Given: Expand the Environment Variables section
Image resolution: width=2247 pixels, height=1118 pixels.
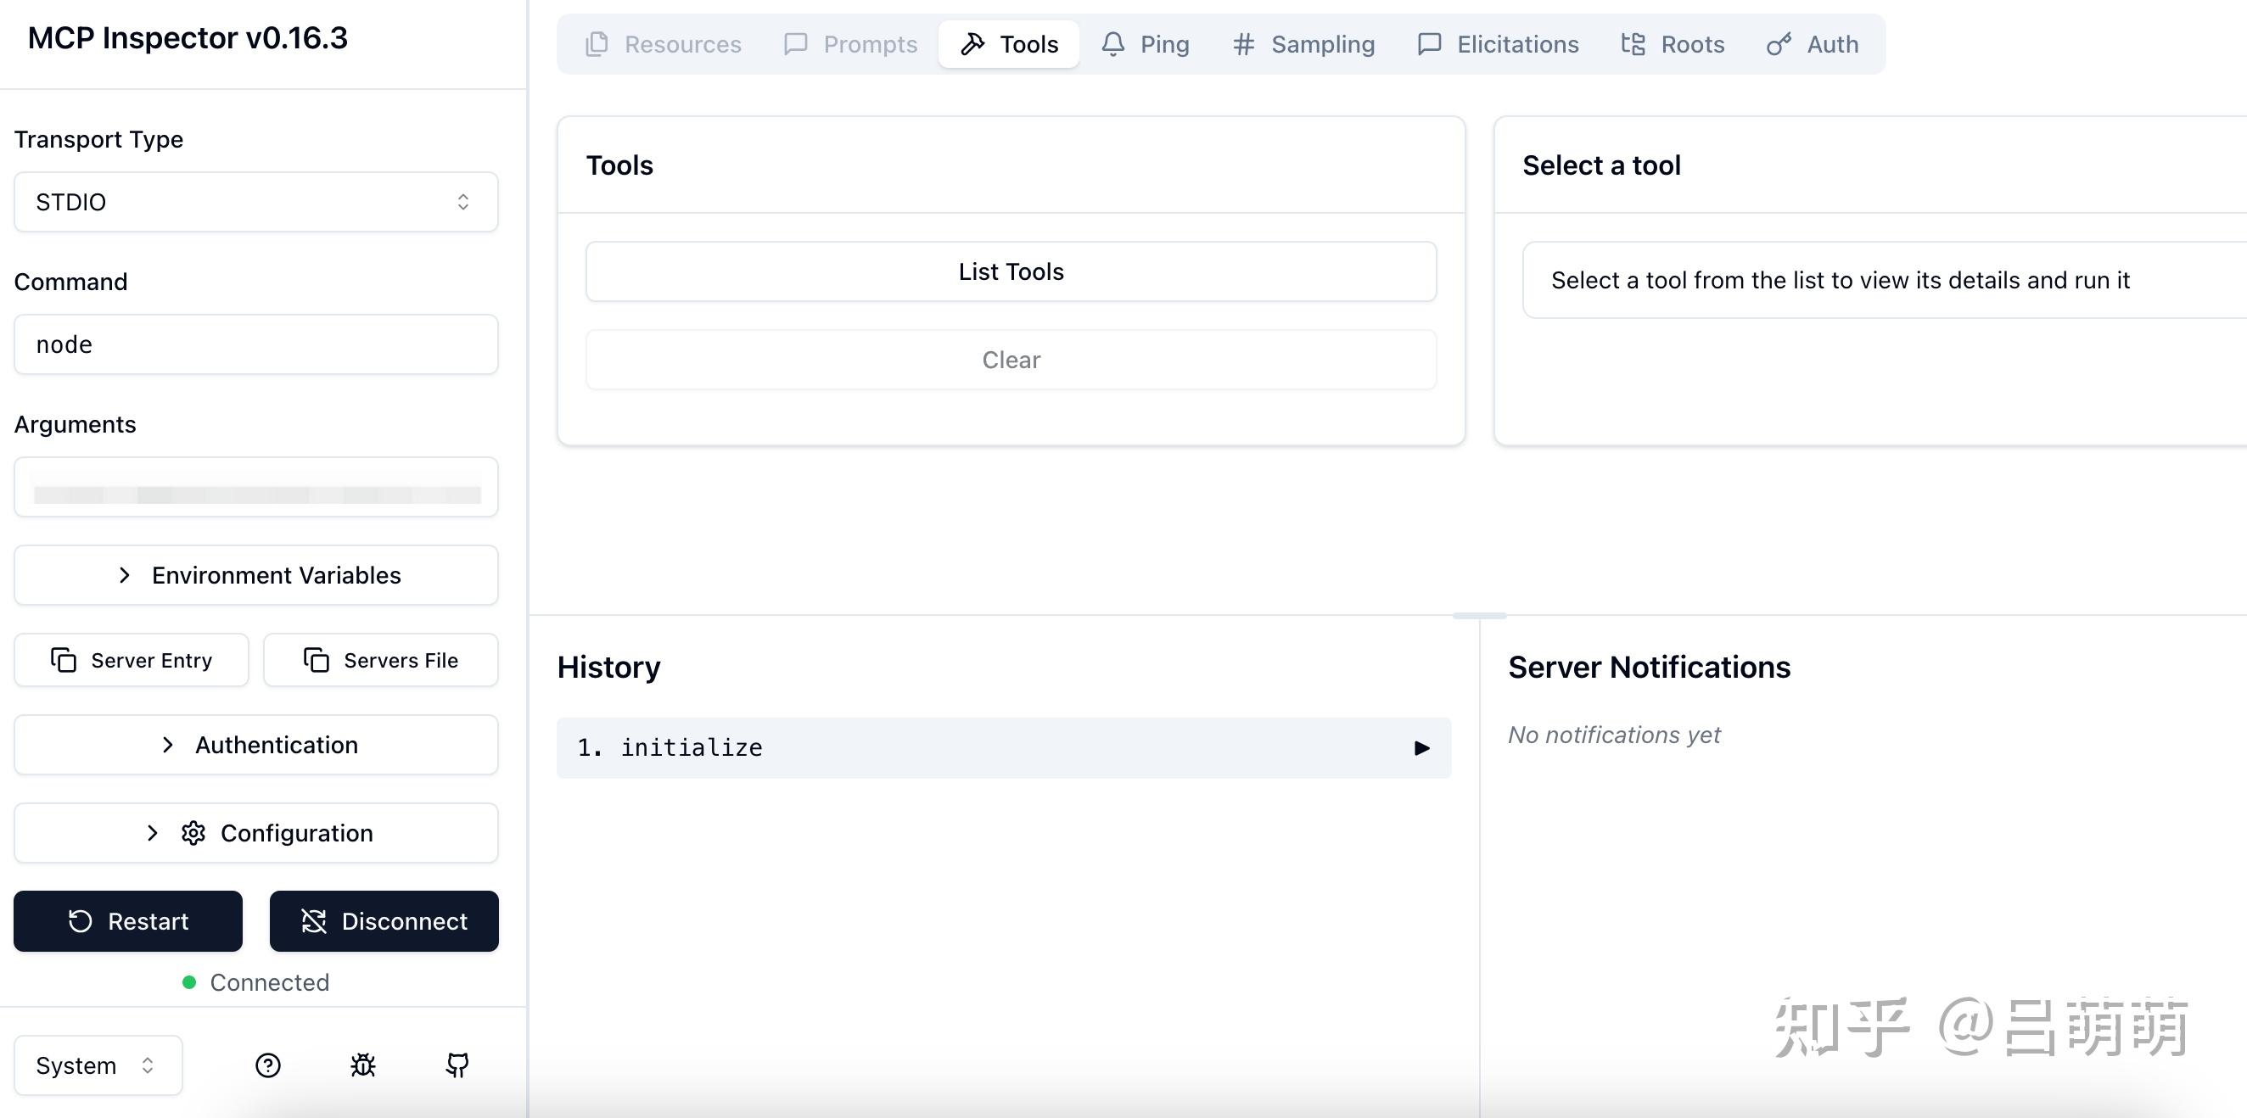Looking at the screenshot, I should 255,575.
